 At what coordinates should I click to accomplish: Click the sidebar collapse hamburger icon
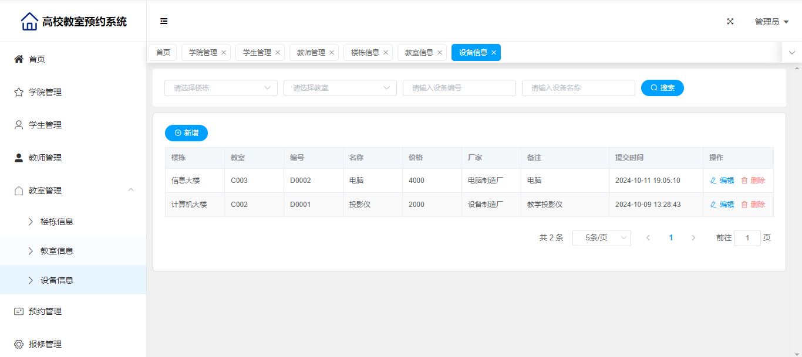[164, 22]
